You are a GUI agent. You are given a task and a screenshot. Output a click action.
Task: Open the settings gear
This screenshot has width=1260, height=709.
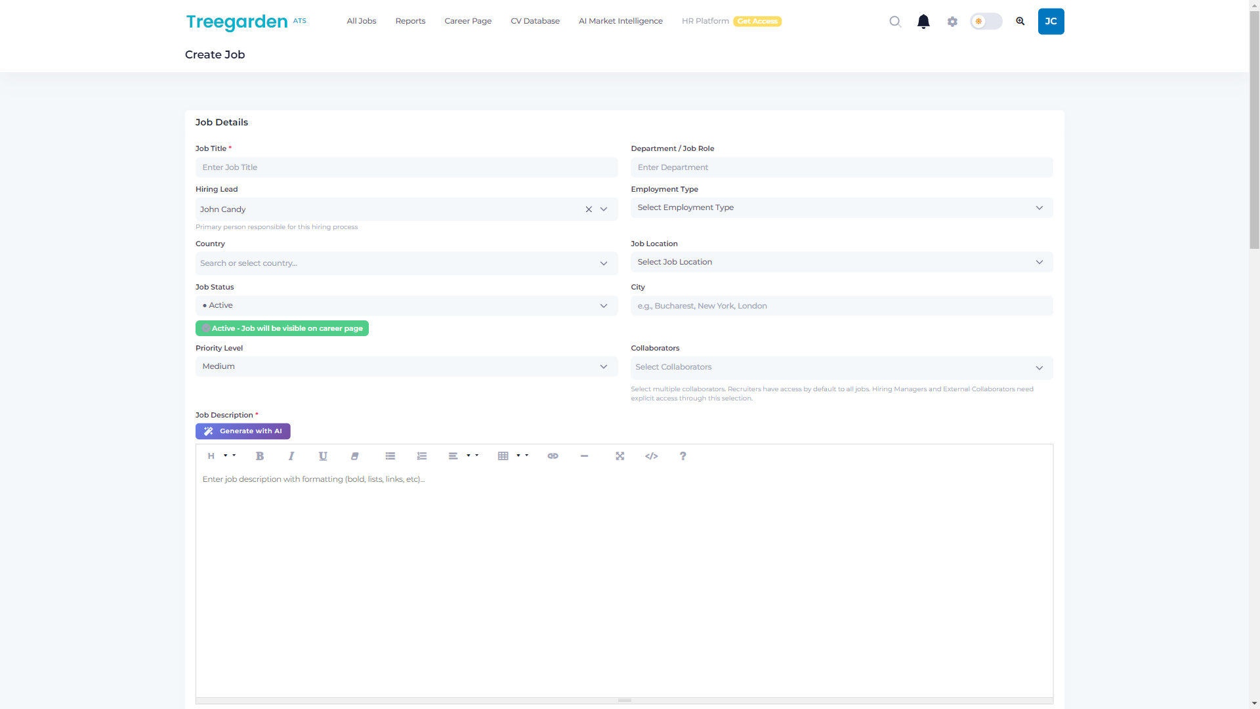(x=952, y=22)
